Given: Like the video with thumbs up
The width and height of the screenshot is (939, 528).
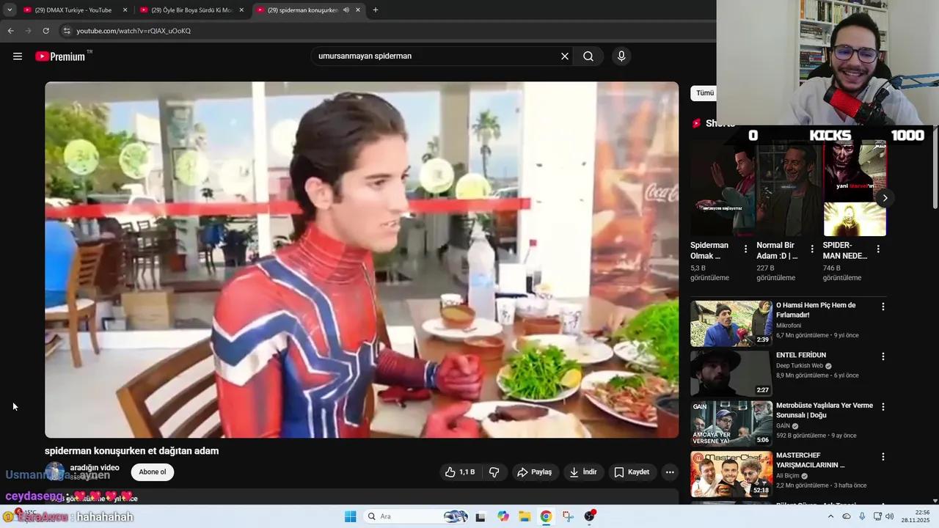Looking at the screenshot, I should (460, 472).
